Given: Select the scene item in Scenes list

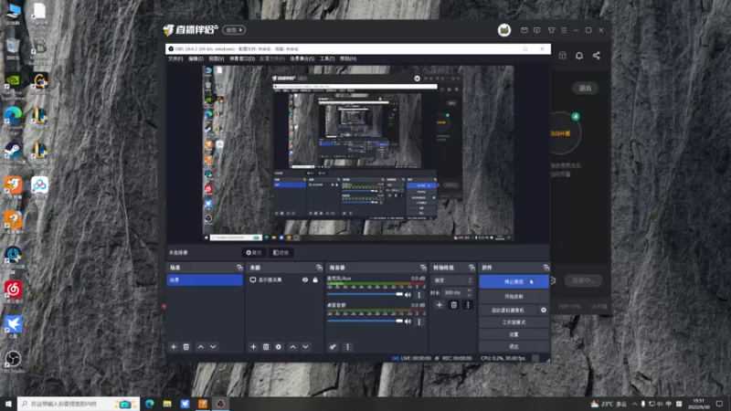Looking at the screenshot, I should click(205, 279).
